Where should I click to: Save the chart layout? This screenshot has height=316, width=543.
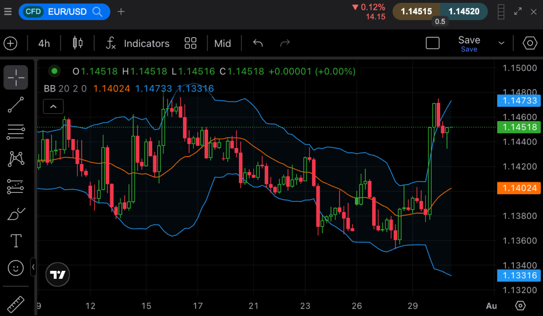point(469,44)
